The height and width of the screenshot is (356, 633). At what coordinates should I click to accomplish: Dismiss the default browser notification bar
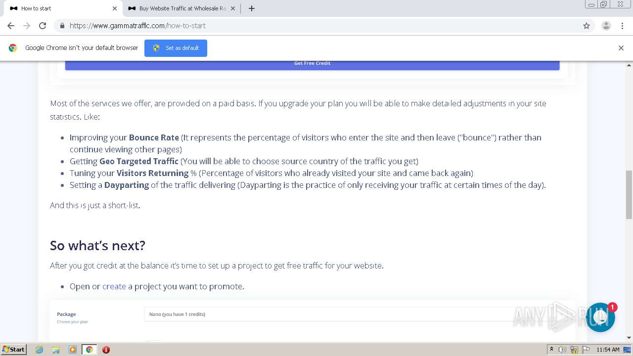point(621,48)
